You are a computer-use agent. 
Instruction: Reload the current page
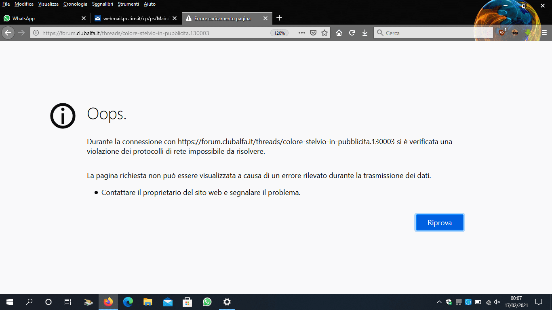click(352, 33)
